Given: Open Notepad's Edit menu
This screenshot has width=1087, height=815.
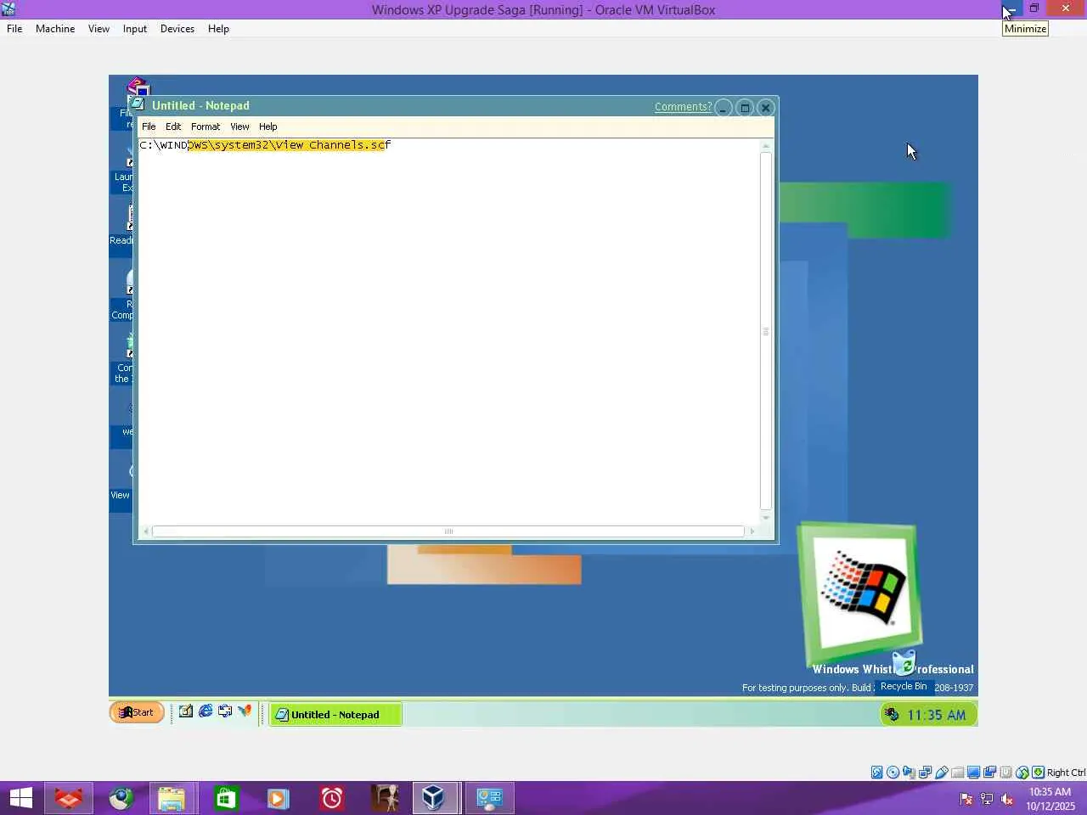Looking at the screenshot, I should [x=173, y=126].
